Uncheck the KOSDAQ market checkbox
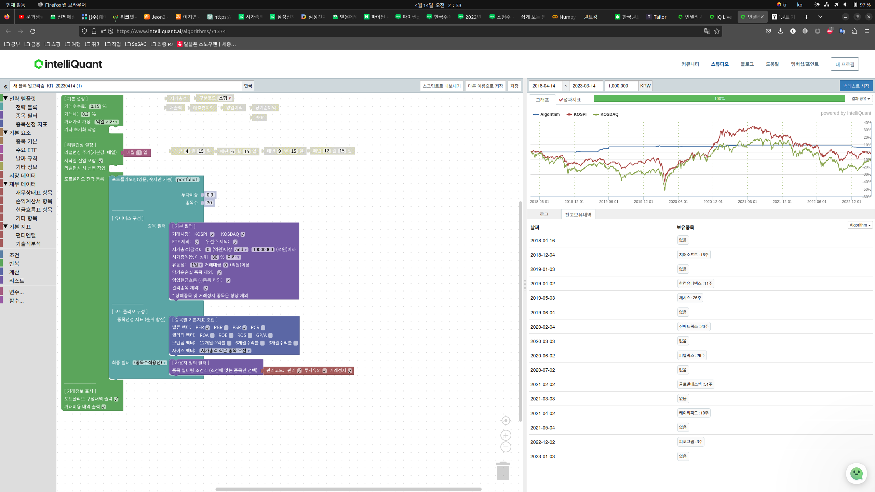The image size is (875, 492). pos(243,234)
